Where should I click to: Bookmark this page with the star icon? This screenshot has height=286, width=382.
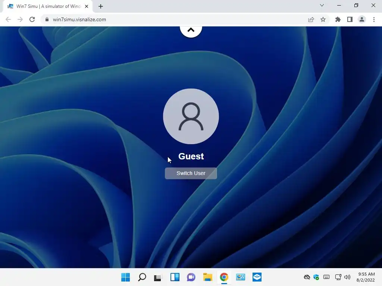coord(323,19)
